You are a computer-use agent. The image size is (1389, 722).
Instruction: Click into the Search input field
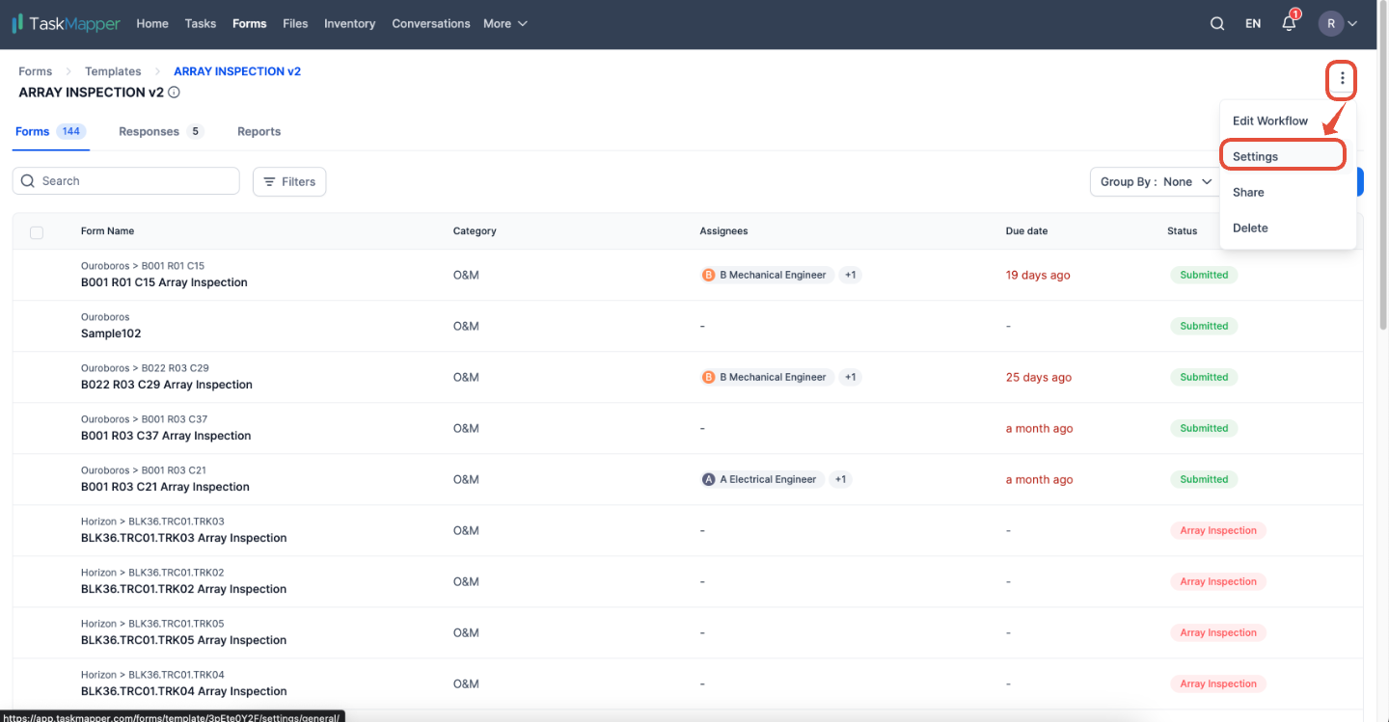pos(125,181)
